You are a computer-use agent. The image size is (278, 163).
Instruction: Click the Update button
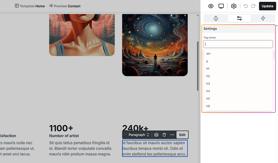pyautogui.click(x=267, y=6)
